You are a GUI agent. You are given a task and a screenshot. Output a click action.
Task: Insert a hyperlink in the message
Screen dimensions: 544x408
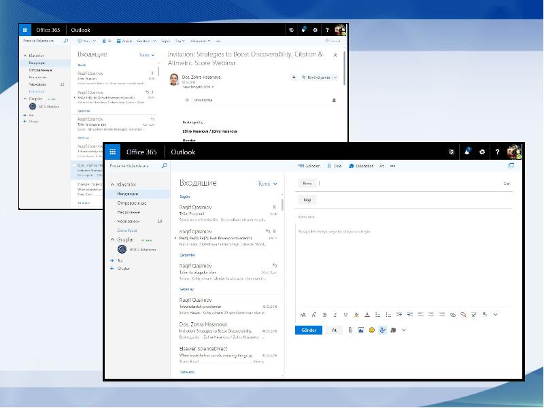(453, 315)
